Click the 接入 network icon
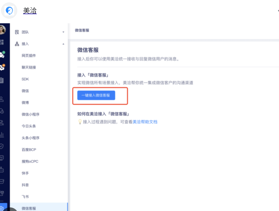The image size is (279, 211). (17, 44)
